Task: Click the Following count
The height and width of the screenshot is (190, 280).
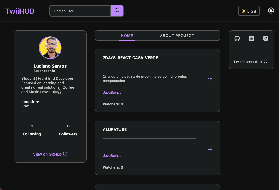Action: pos(32,130)
